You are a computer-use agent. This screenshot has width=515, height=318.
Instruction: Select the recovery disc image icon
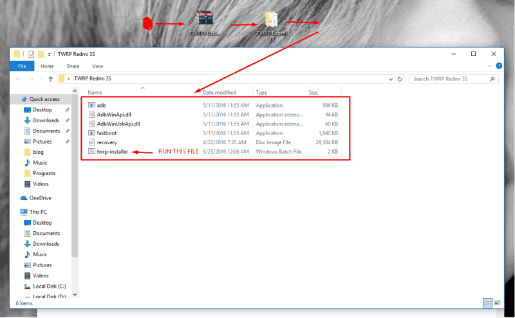(91, 142)
